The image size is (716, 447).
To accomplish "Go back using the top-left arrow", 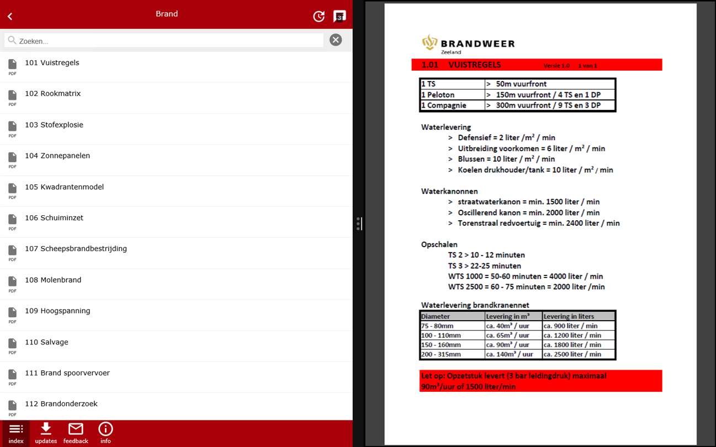I will (x=10, y=17).
